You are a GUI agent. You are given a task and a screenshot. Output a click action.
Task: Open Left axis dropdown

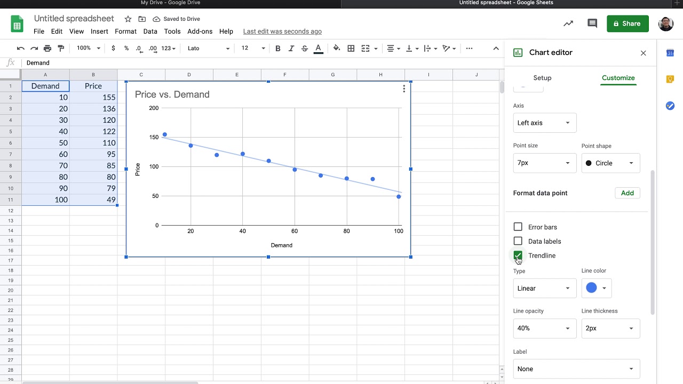[x=544, y=123]
